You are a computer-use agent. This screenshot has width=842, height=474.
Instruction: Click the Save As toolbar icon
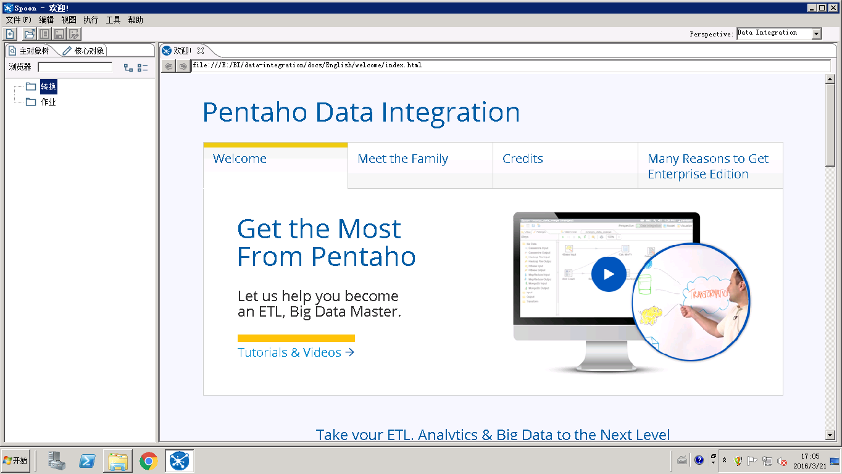(75, 34)
